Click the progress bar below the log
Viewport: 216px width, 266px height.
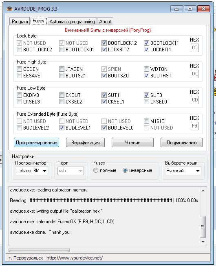pos(39,250)
